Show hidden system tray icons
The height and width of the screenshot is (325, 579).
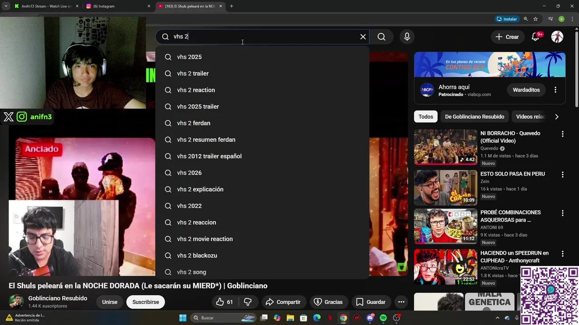[x=497, y=318]
